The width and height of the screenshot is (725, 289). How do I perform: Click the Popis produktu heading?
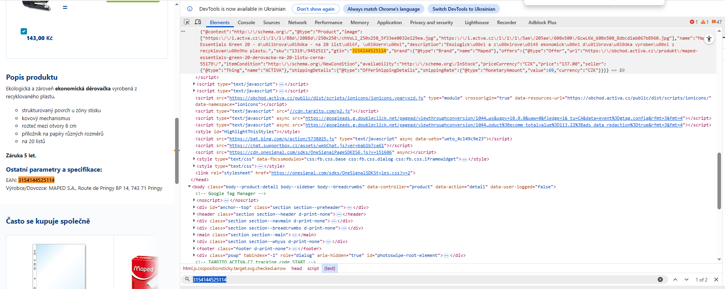tap(32, 77)
